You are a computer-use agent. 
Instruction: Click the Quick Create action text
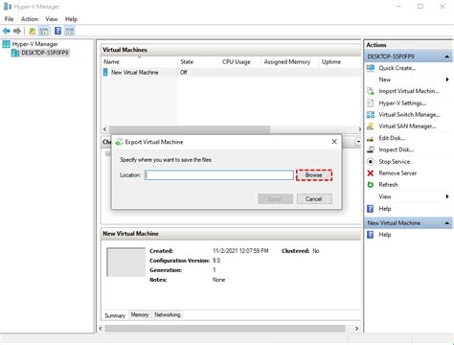[397, 68]
